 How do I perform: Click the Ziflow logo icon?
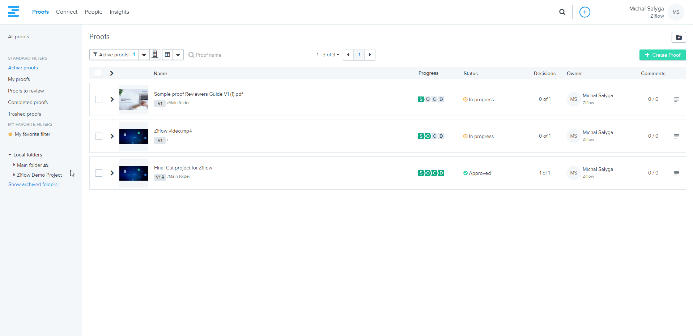click(13, 12)
